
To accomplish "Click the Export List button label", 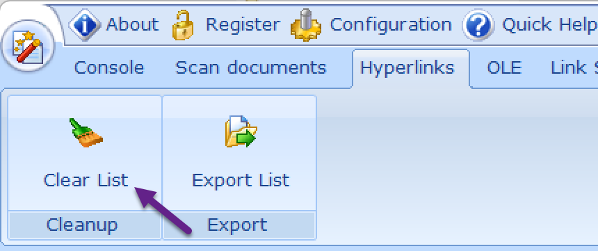I will click(241, 180).
